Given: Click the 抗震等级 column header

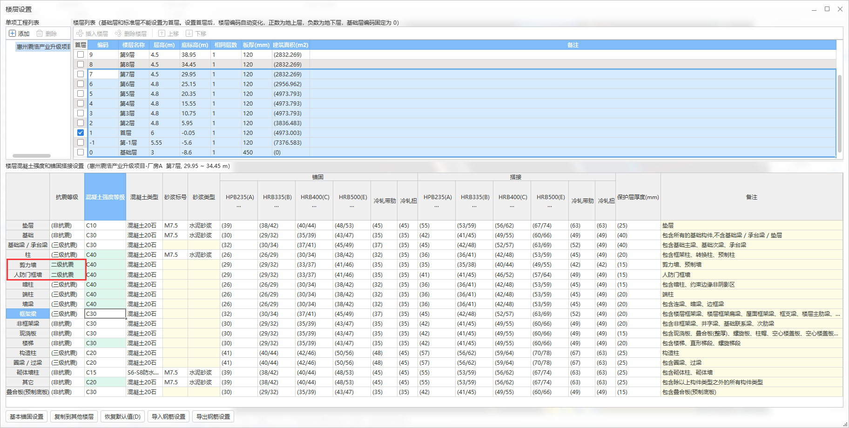Looking at the screenshot, I should [67, 197].
